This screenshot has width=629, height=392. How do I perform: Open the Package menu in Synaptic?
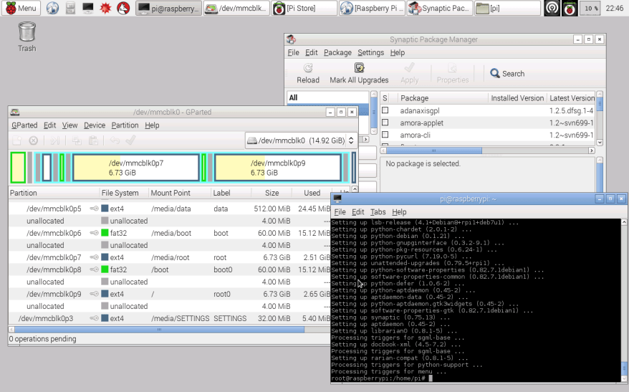[337, 52]
